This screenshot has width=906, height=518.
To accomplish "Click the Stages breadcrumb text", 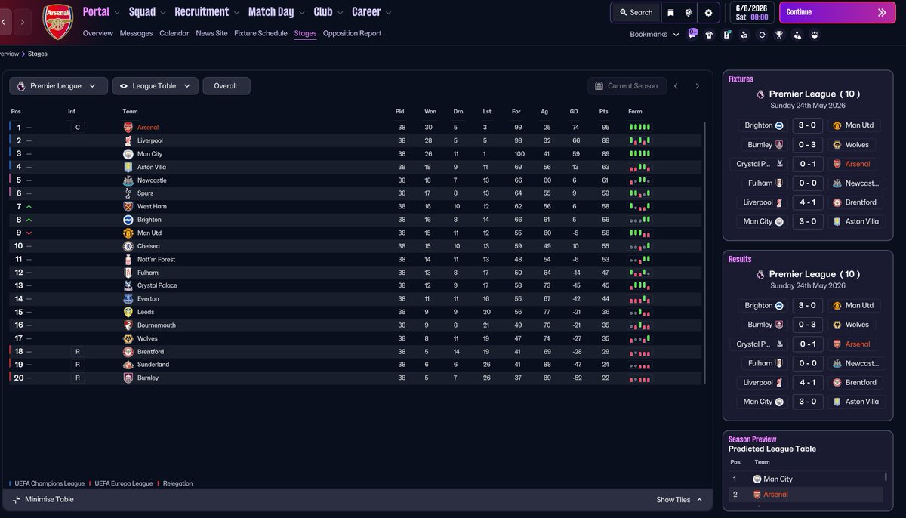I will click(x=39, y=54).
